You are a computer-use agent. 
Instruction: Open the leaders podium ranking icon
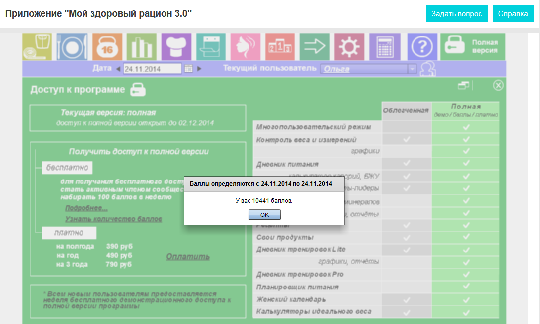280,47
